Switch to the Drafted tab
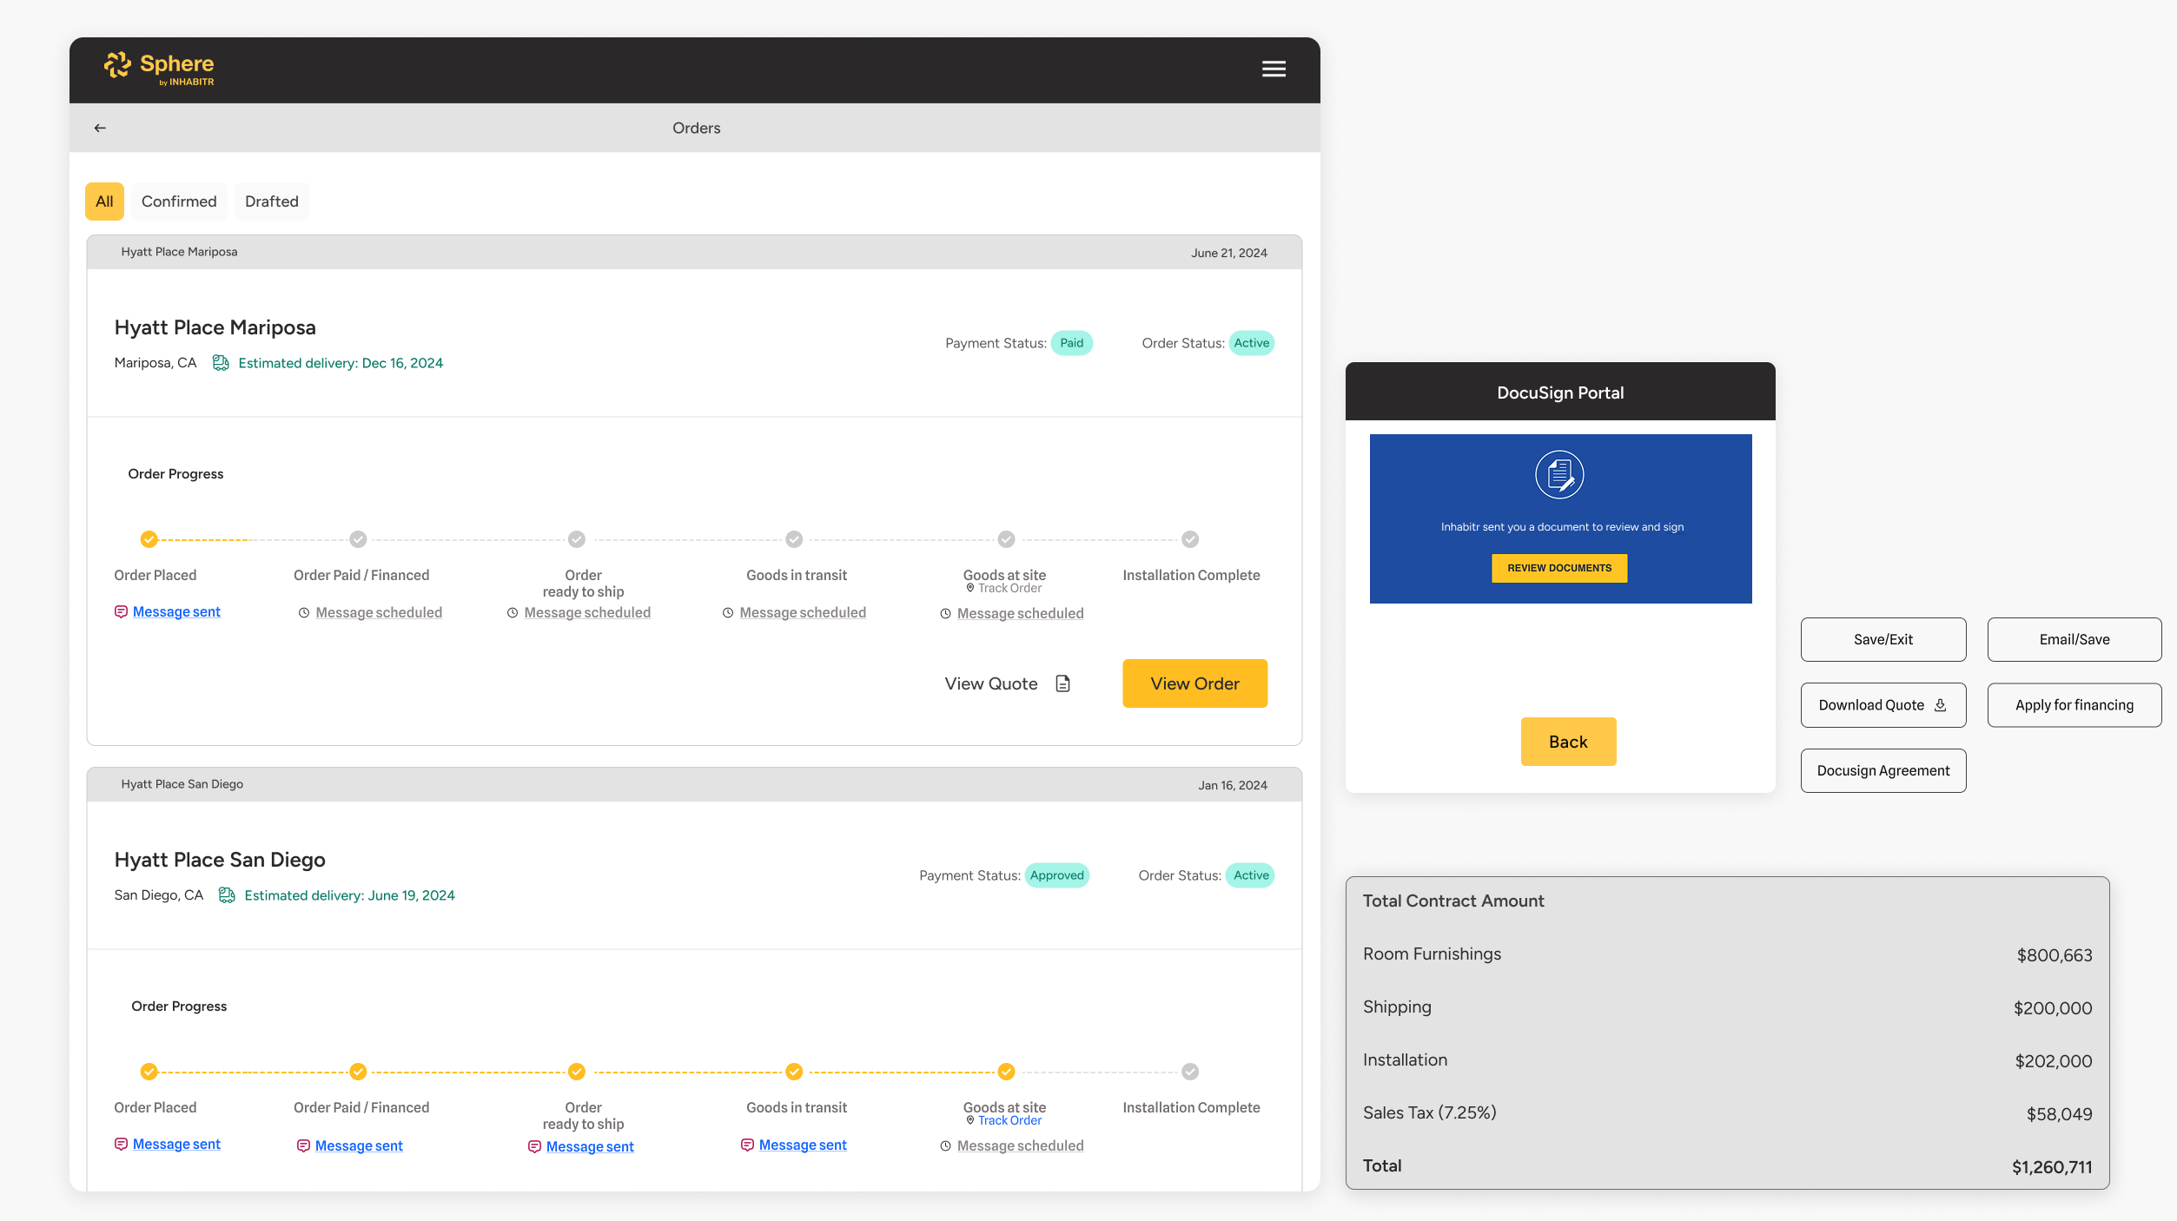Image resolution: width=2177 pixels, height=1221 pixels. [272, 201]
